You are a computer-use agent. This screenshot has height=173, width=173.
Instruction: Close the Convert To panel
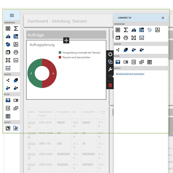pos(163,18)
